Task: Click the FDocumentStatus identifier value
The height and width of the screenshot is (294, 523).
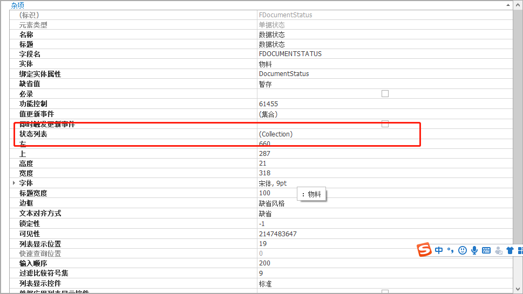Action: pyautogui.click(x=286, y=15)
